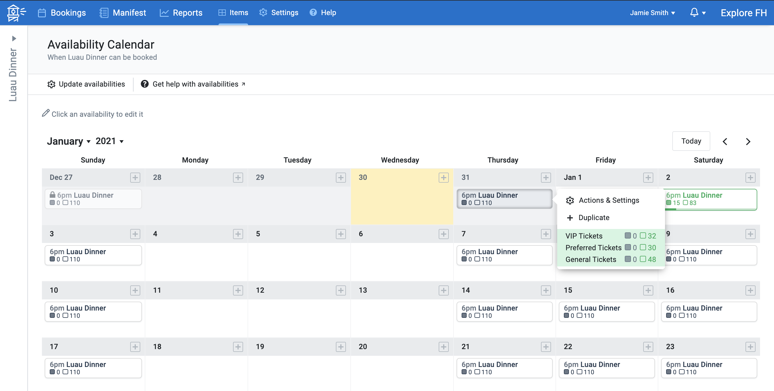Open the Bookings tab
The width and height of the screenshot is (774, 391).
[62, 13]
